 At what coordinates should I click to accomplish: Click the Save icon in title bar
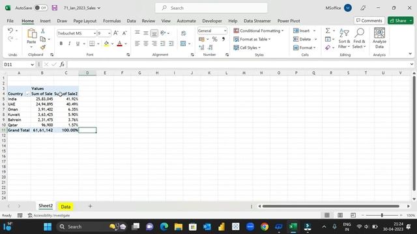(55, 8)
